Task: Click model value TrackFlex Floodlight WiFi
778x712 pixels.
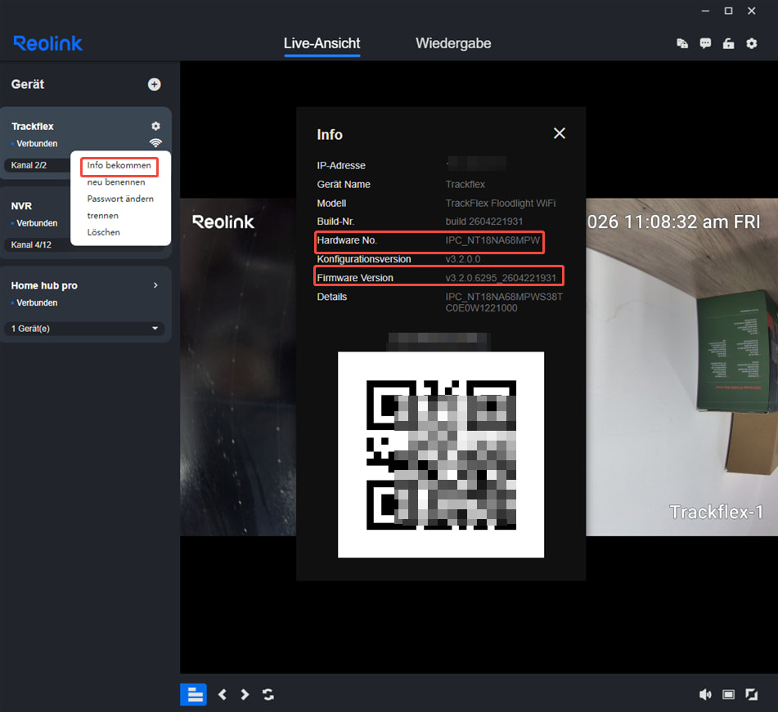Action: 501,204
